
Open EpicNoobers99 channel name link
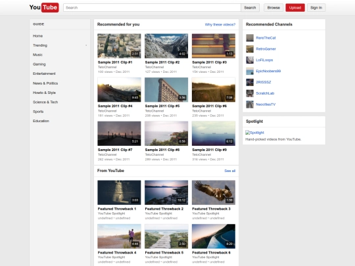click(x=268, y=71)
